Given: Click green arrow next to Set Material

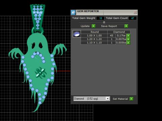Looking at the screenshot, I should (x=131, y=99).
